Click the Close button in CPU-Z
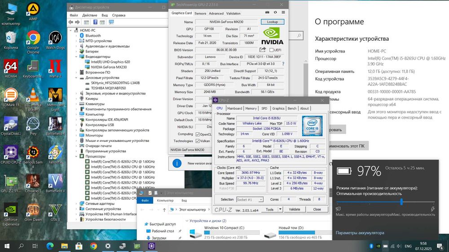This screenshot has height=252, width=449. tap(317, 209)
